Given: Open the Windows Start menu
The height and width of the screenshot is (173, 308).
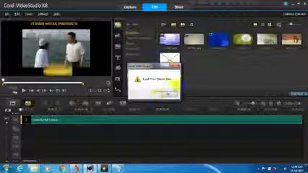Looking at the screenshot, I should click(6, 169).
